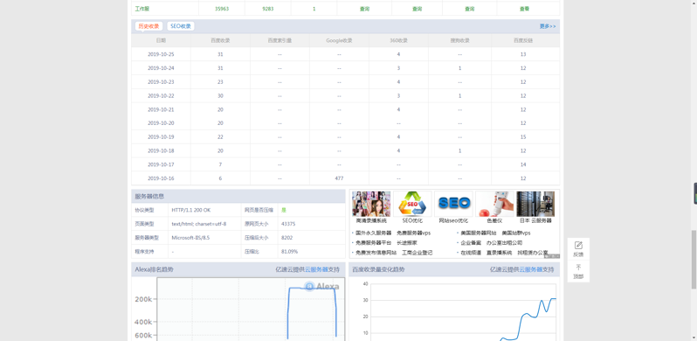Select the 2019-10-21 date cell
697x341 pixels.
161,109
